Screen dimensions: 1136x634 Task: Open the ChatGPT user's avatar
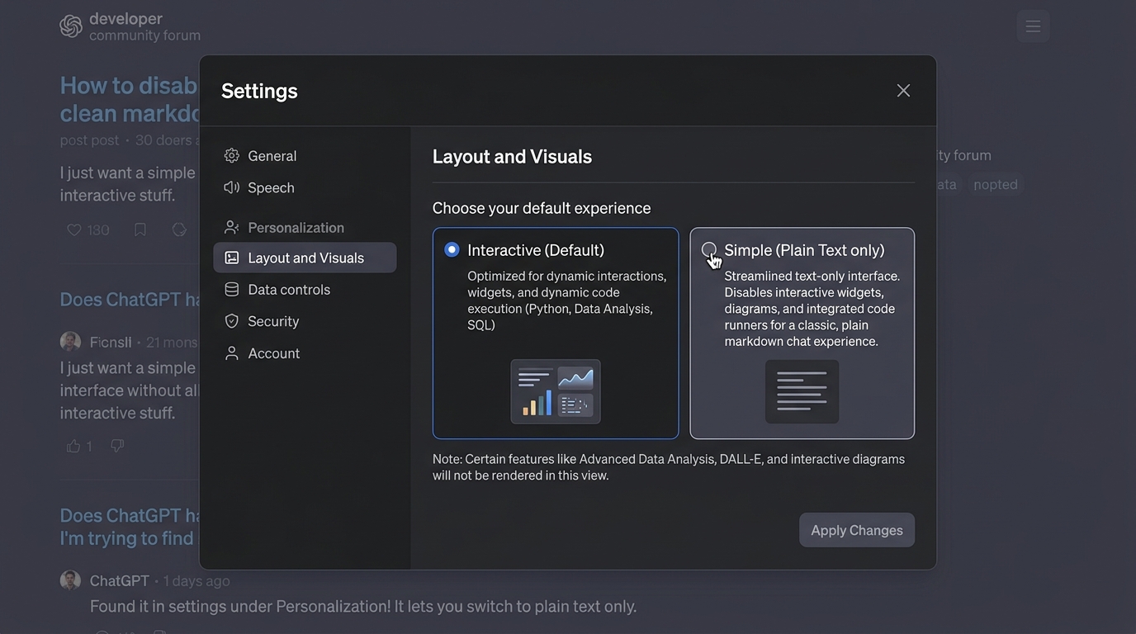click(x=70, y=580)
